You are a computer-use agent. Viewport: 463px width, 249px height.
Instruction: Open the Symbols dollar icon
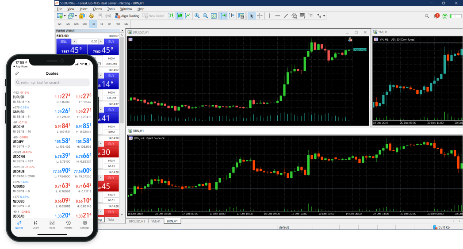tap(82, 16)
